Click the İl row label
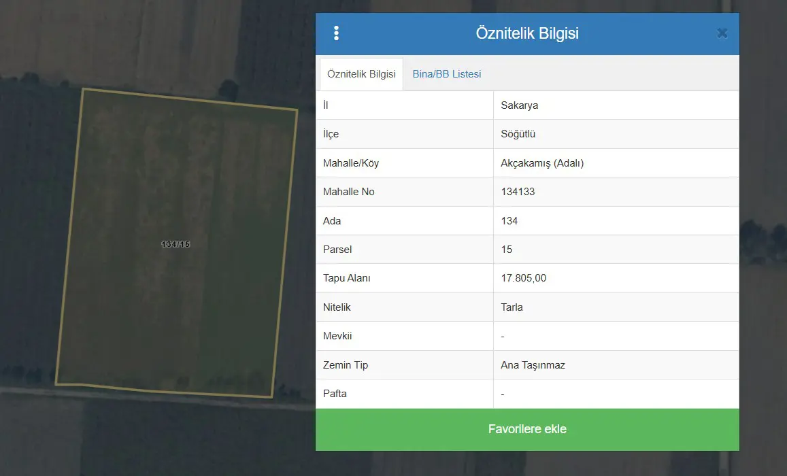Viewport: 787px width, 476px height. 325,105
